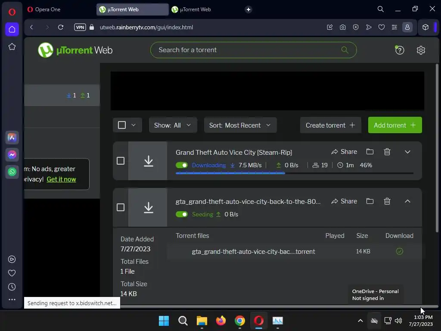The width and height of the screenshot is (441, 331).
Task: Open the Opera menu logo
Action: pyautogui.click(x=12, y=12)
